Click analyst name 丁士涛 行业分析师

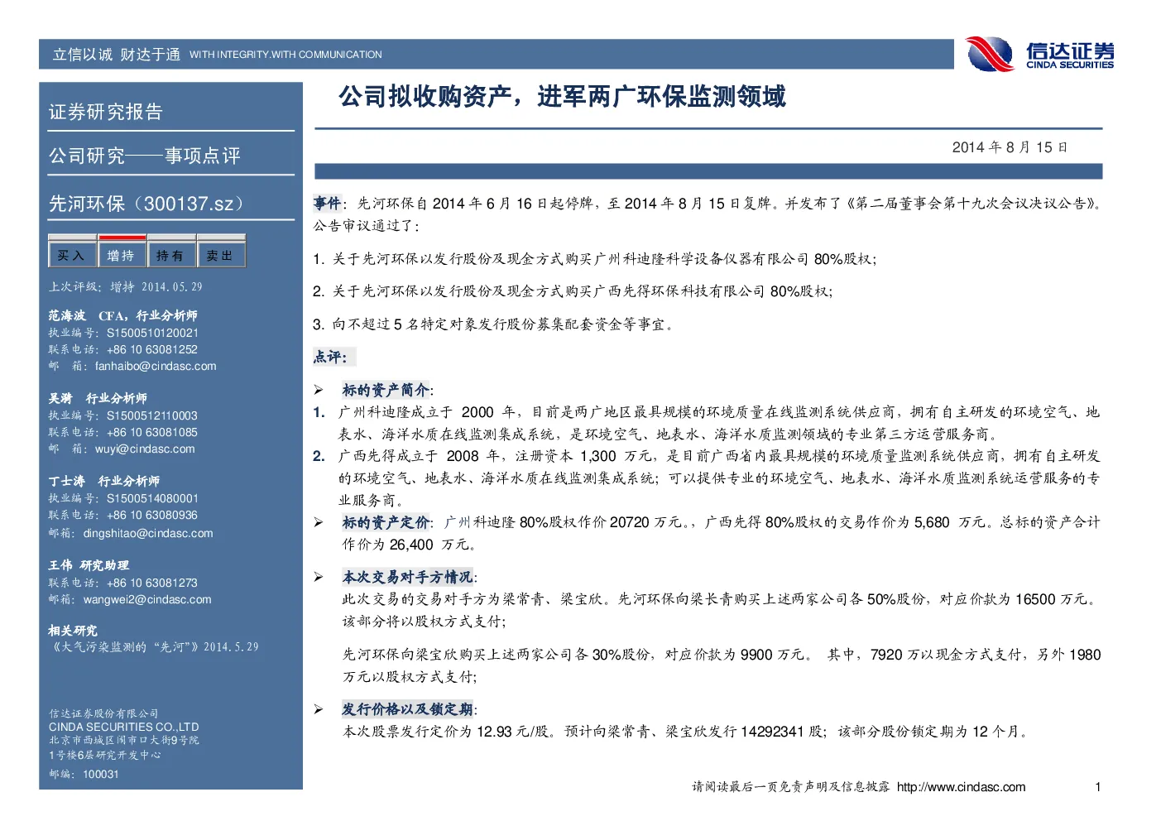104,481
